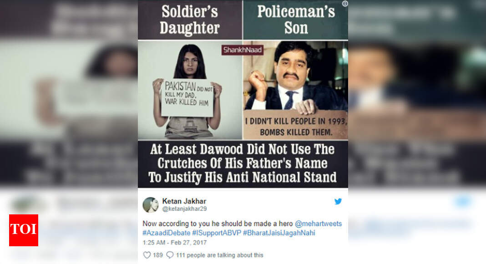486x264 pixels.
Task: Open the 1:25 AM - Feb 27, 2017 timestamp
Action: click(x=174, y=243)
